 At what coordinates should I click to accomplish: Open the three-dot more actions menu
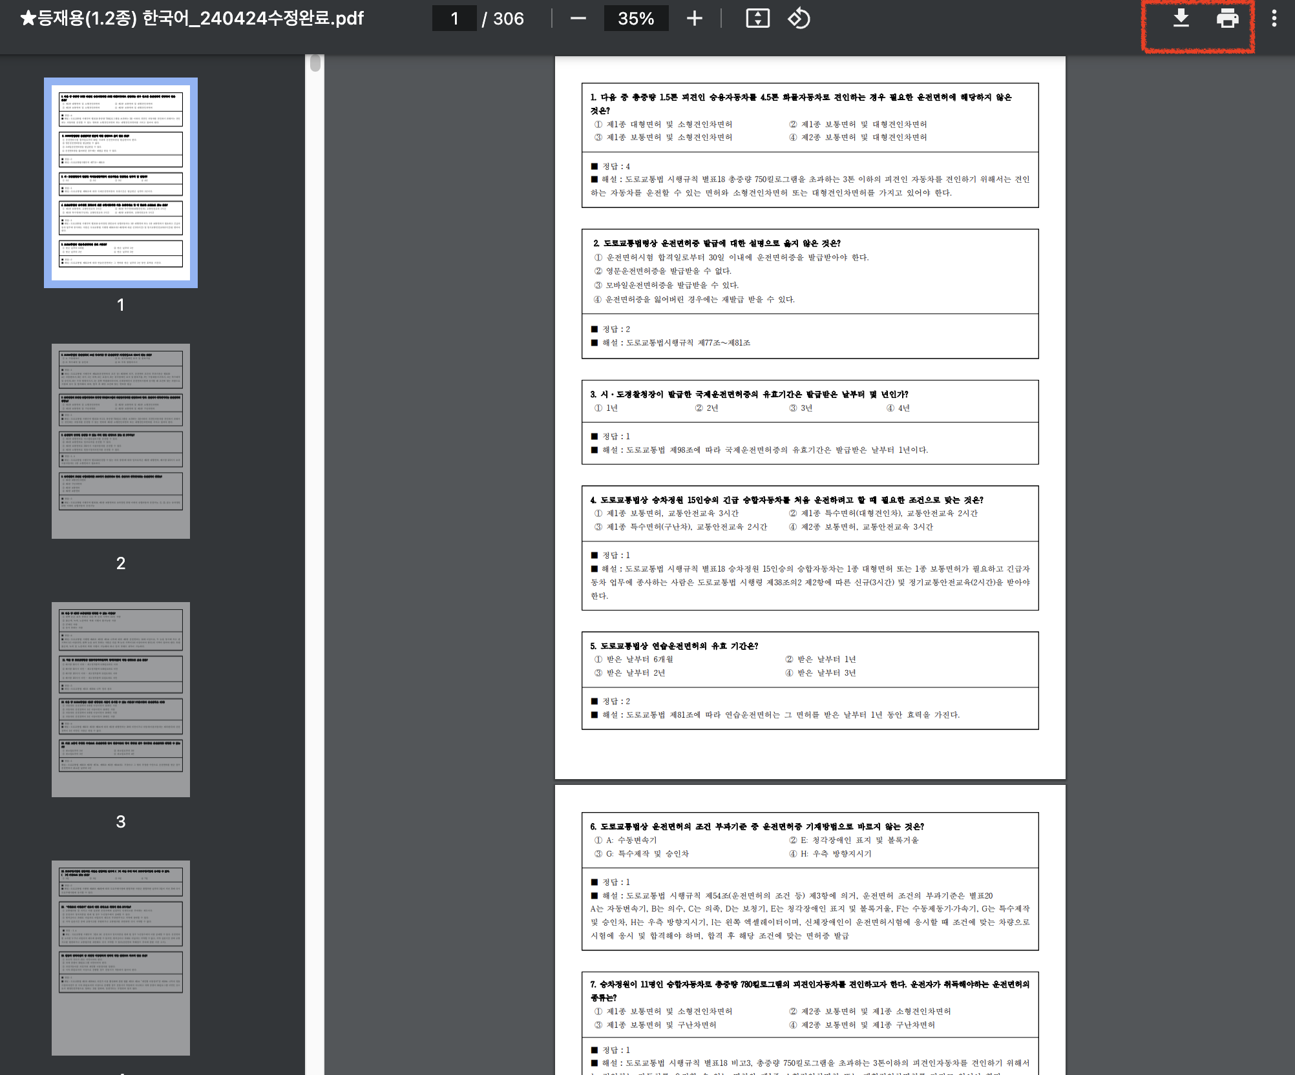click(x=1274, y=18)
